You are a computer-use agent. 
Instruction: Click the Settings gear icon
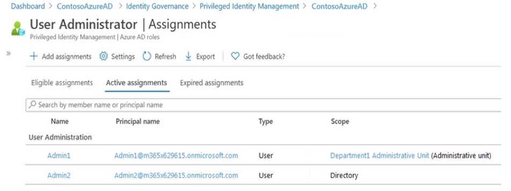(103, 56)
